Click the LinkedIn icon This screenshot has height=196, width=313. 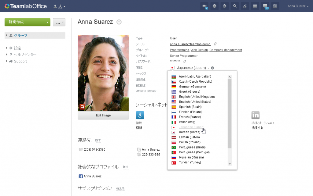click(255, 115)
